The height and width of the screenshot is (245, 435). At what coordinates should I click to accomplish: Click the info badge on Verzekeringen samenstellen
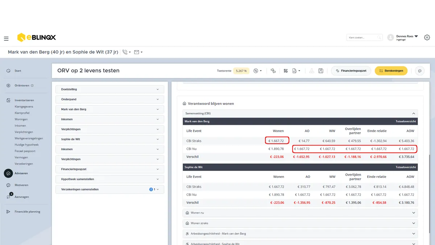151,189
